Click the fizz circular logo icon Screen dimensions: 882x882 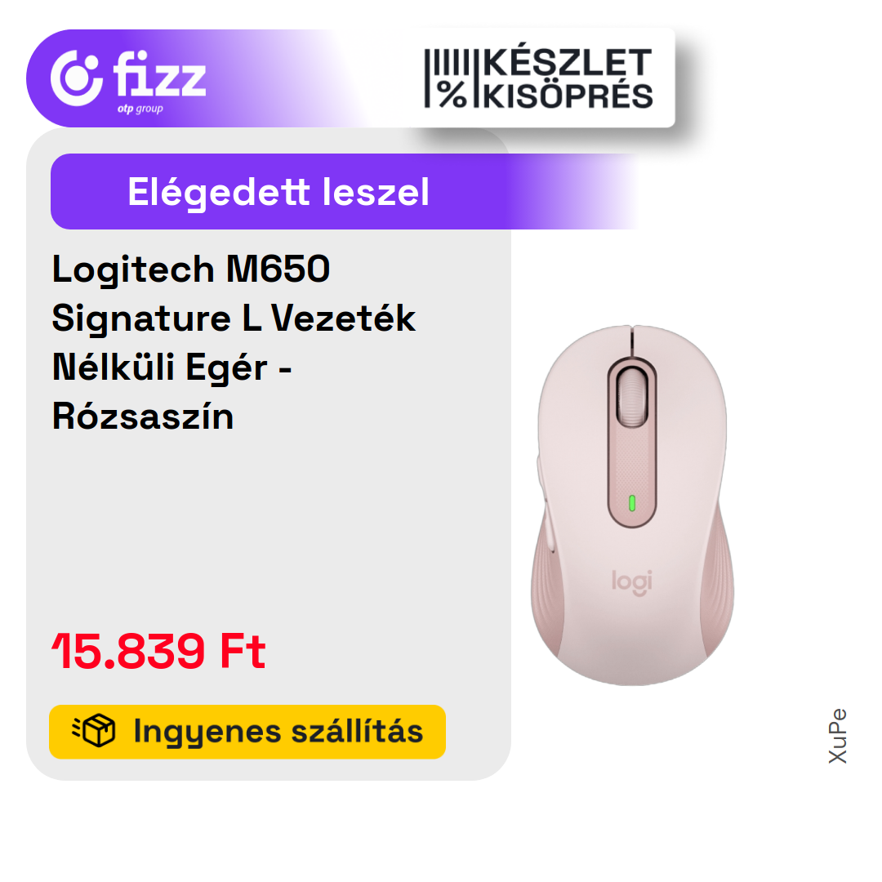click(x=77, y=78)
